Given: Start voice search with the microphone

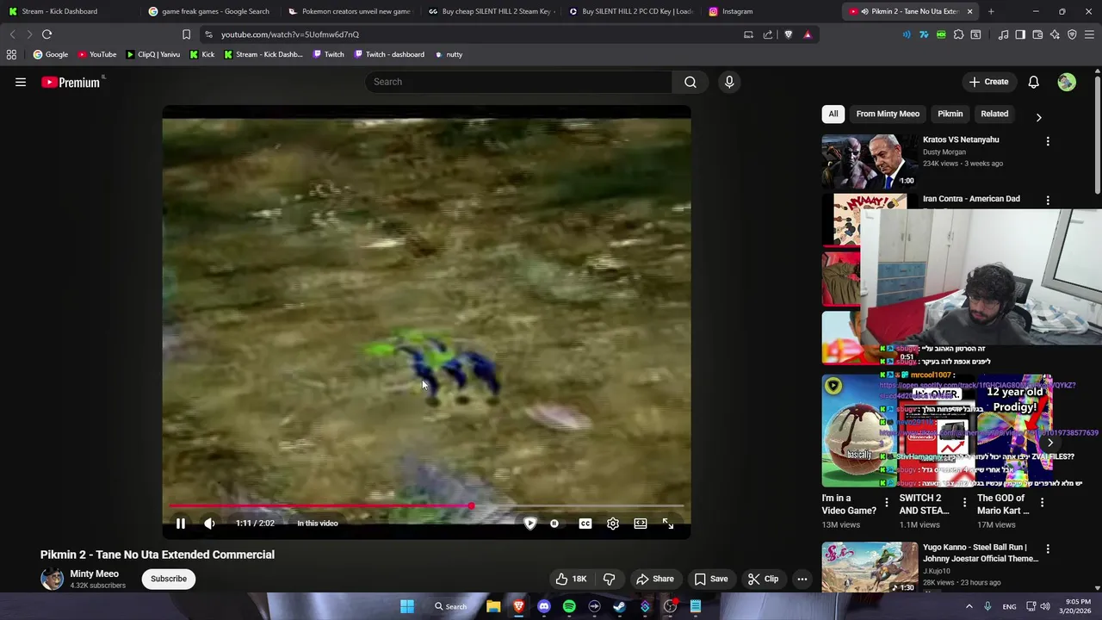Looking at the screenshot, I should pos(729,82).
